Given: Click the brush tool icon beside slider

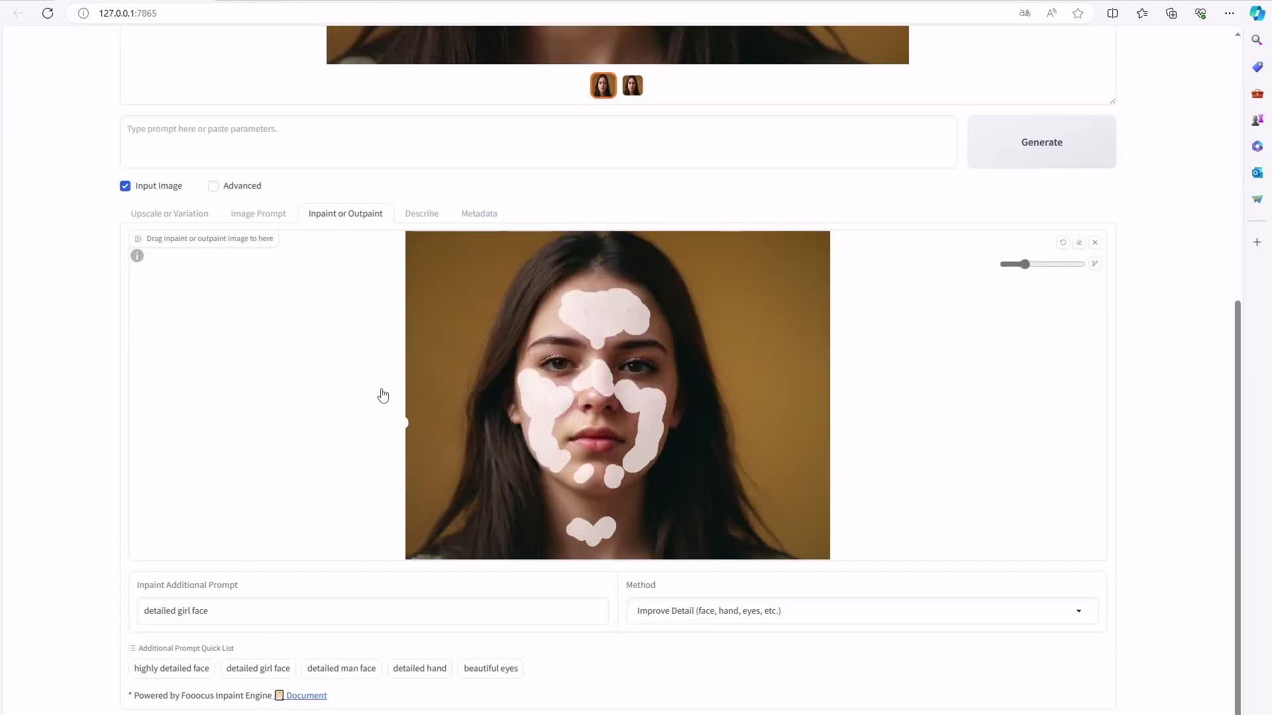Looking at the screenshot, I should tap(1095, 263).
